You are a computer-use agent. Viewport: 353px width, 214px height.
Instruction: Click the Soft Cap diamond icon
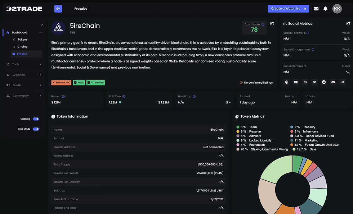coord(120,102)
